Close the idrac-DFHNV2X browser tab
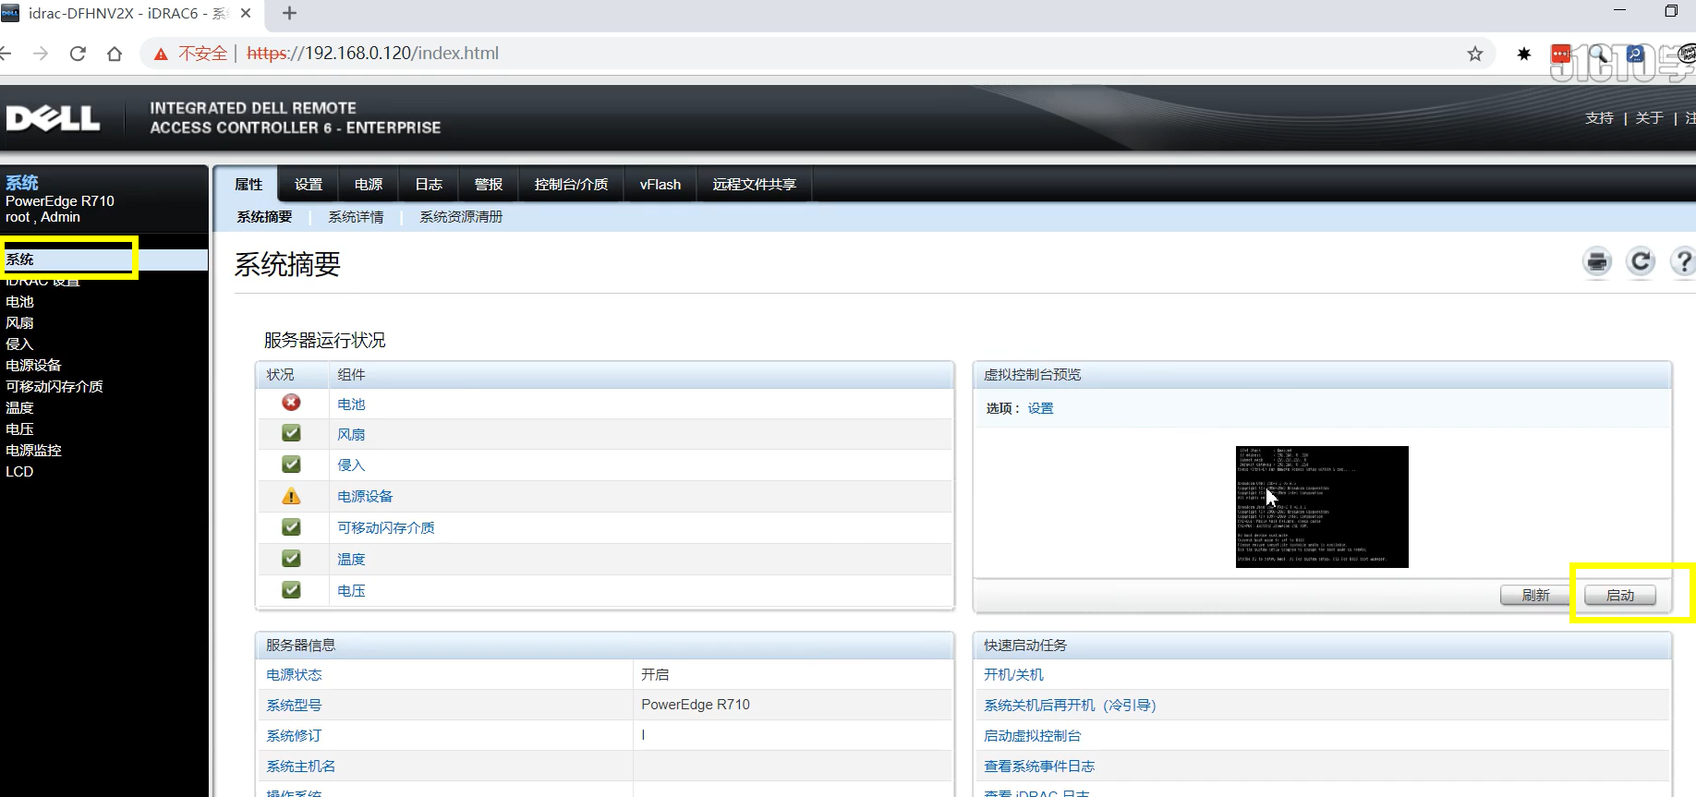This screenshot has height=797, width=1696. [246, 13]
